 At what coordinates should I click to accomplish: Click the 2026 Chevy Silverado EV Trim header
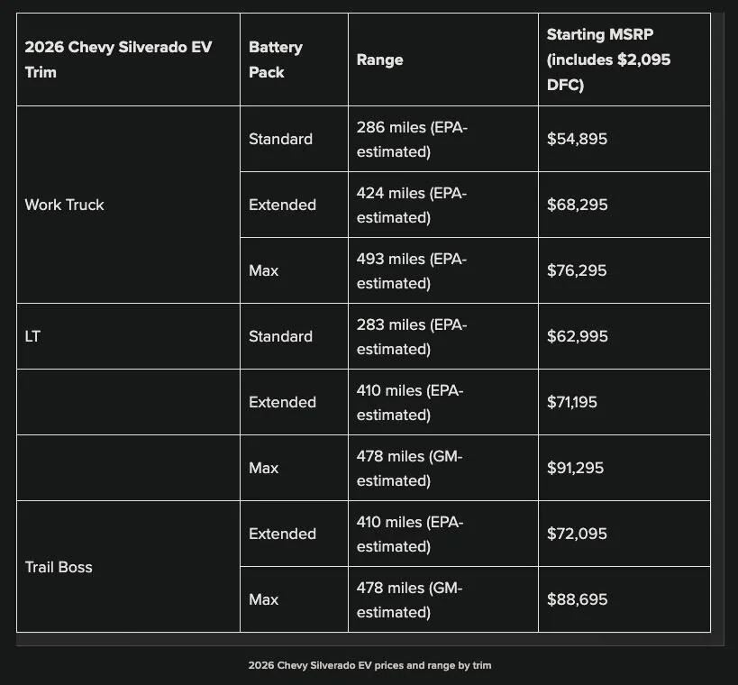point(128,59)
